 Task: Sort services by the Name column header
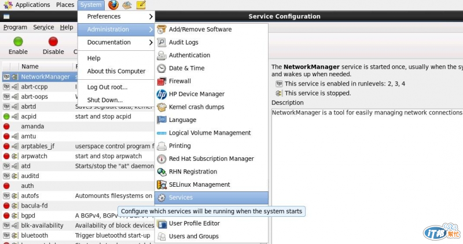tap(30, 66)
